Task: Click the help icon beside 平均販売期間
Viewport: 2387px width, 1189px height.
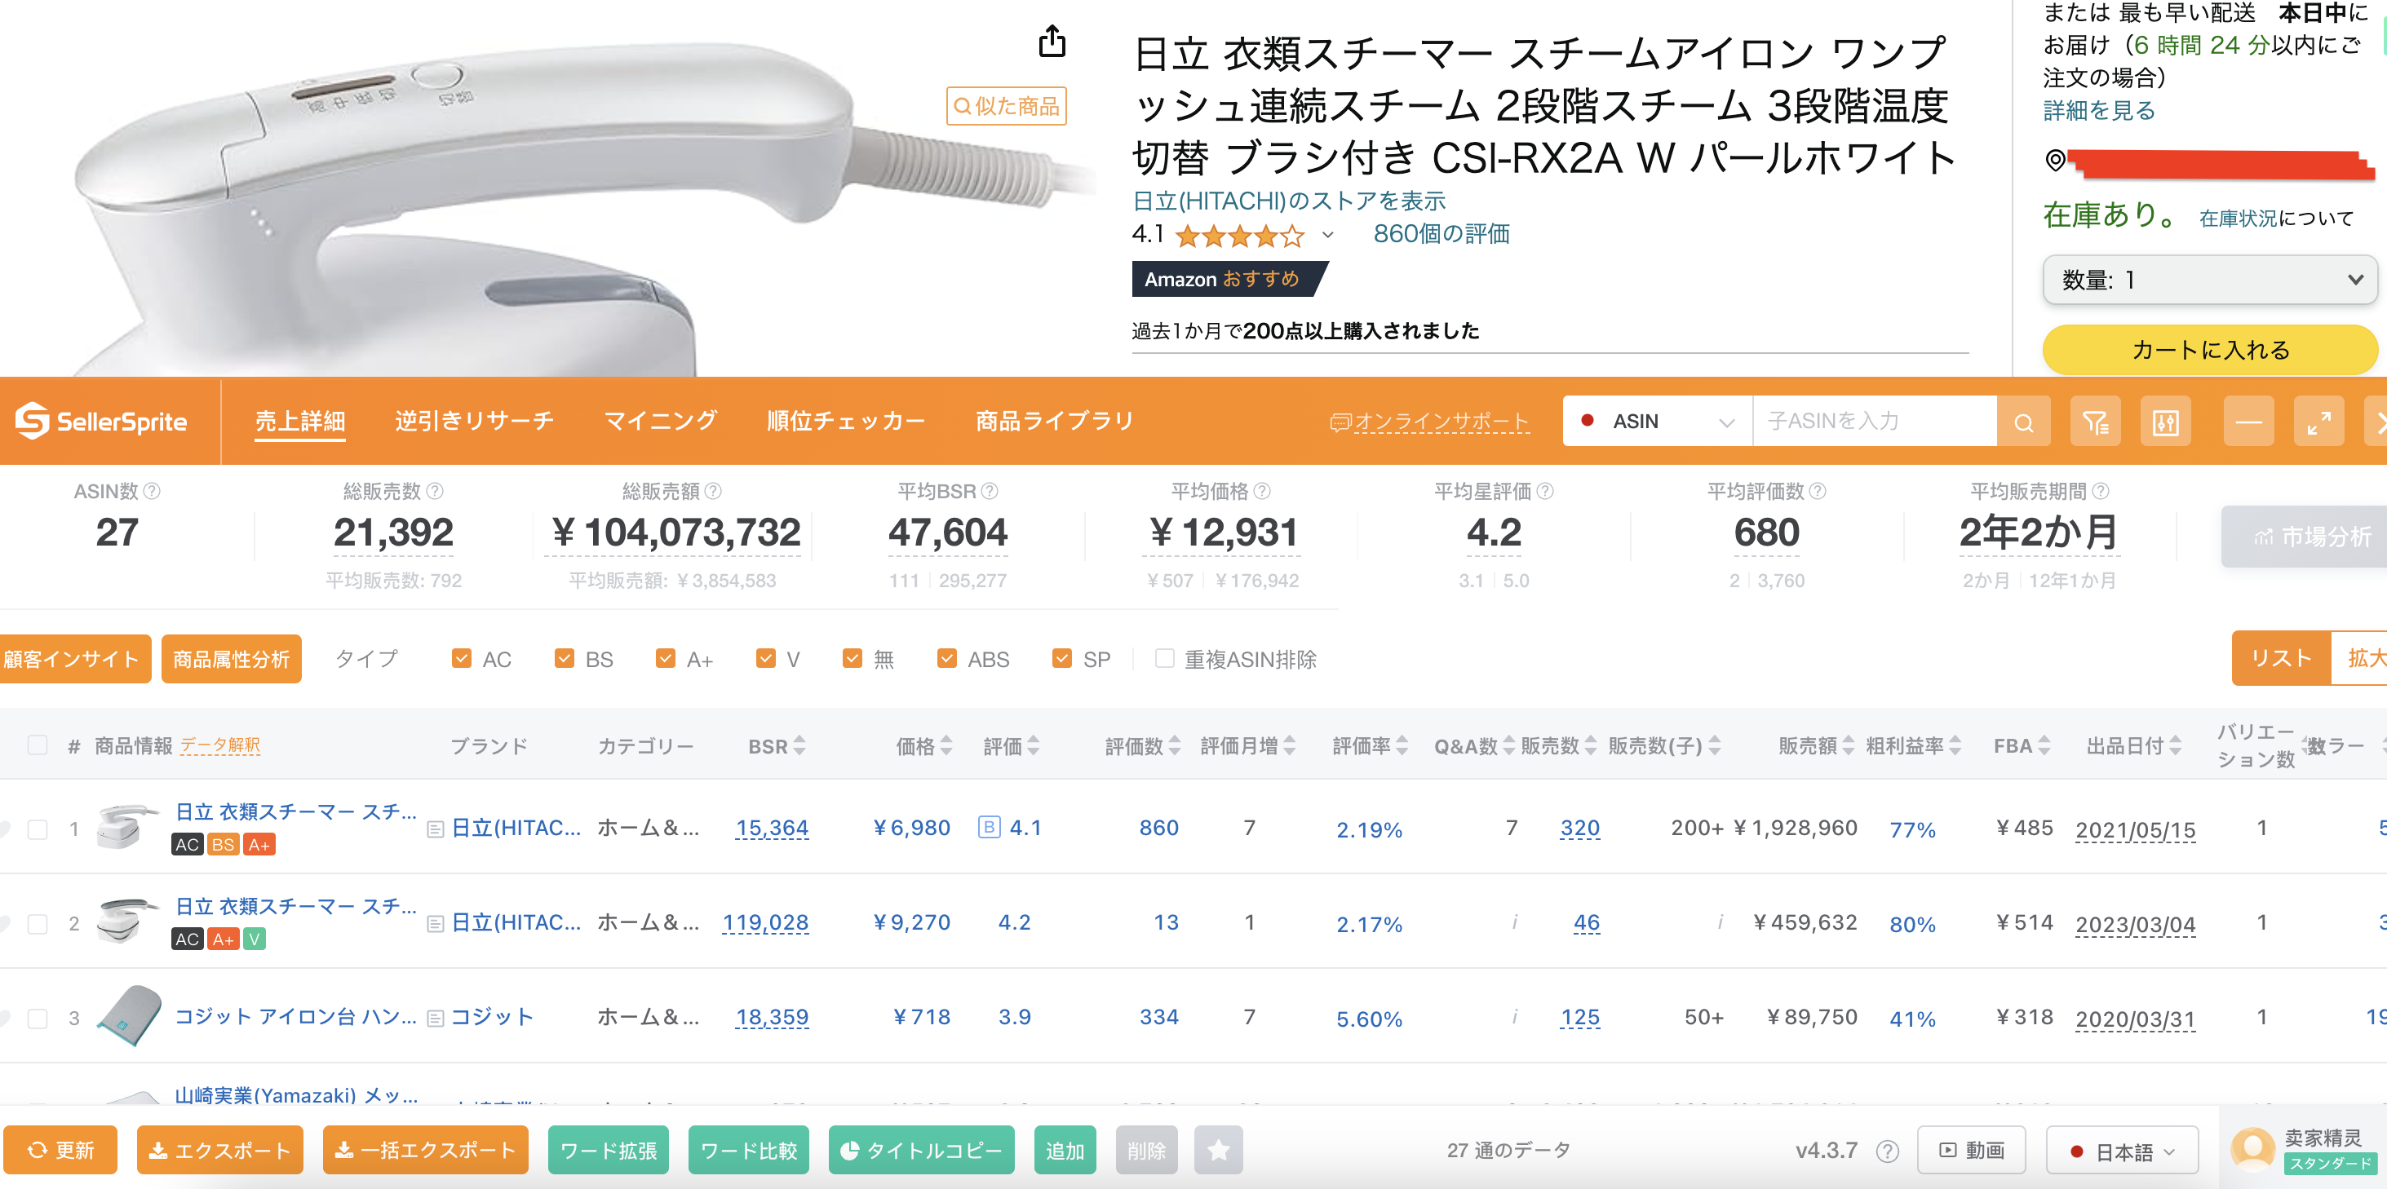Action: click(2101, 491)
